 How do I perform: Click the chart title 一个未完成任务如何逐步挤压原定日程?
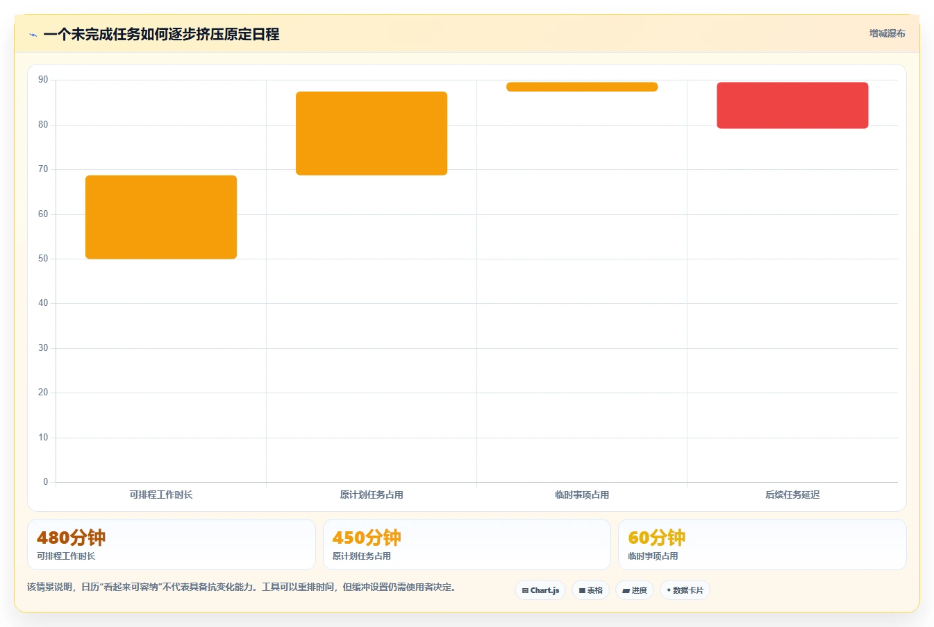(161, 34)
